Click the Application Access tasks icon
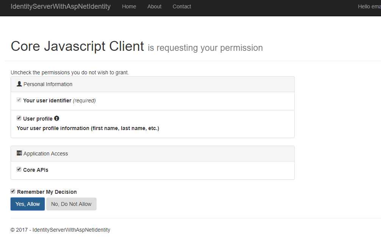The width and height of the screenshot is (381, 240). [x=19, y=153]
